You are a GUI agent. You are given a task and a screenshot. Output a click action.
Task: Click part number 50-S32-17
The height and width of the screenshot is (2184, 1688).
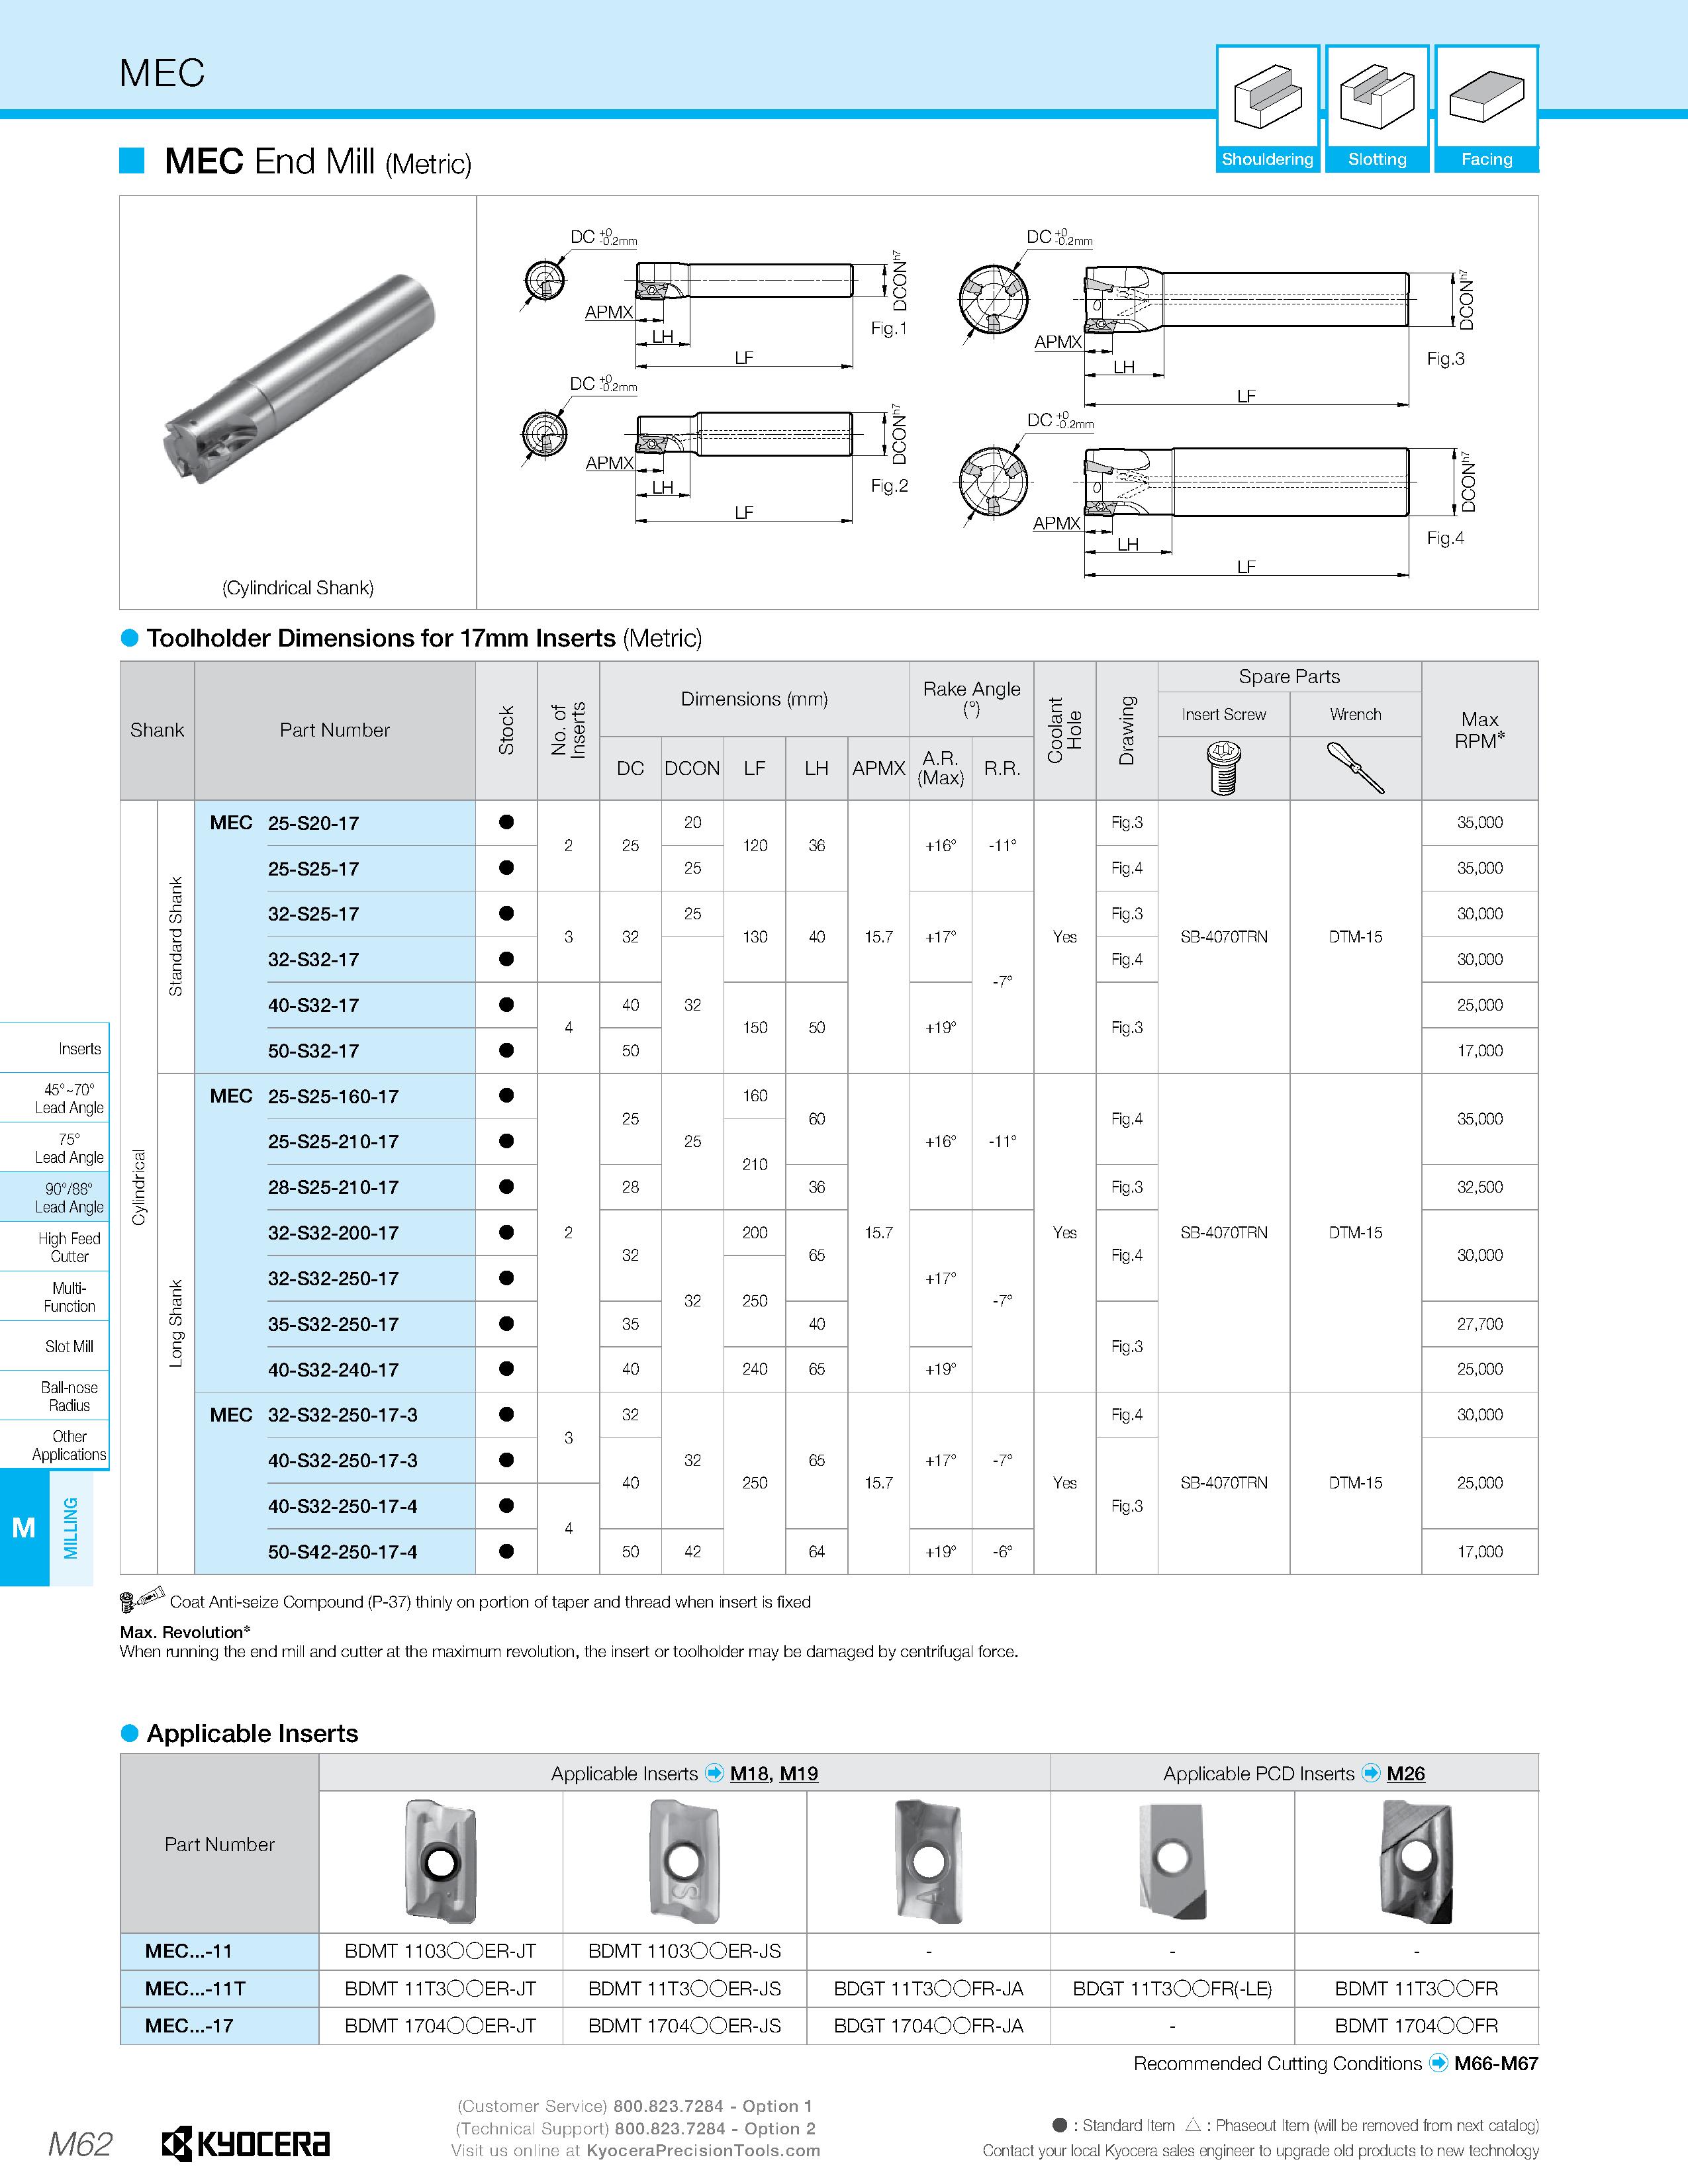coord(313,1051)
